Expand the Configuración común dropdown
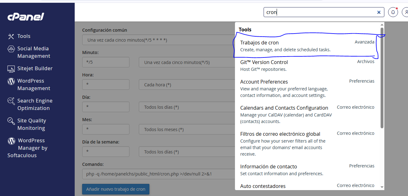Image resolution: width=408 pixels, height=196 pixels. point(158,40)
